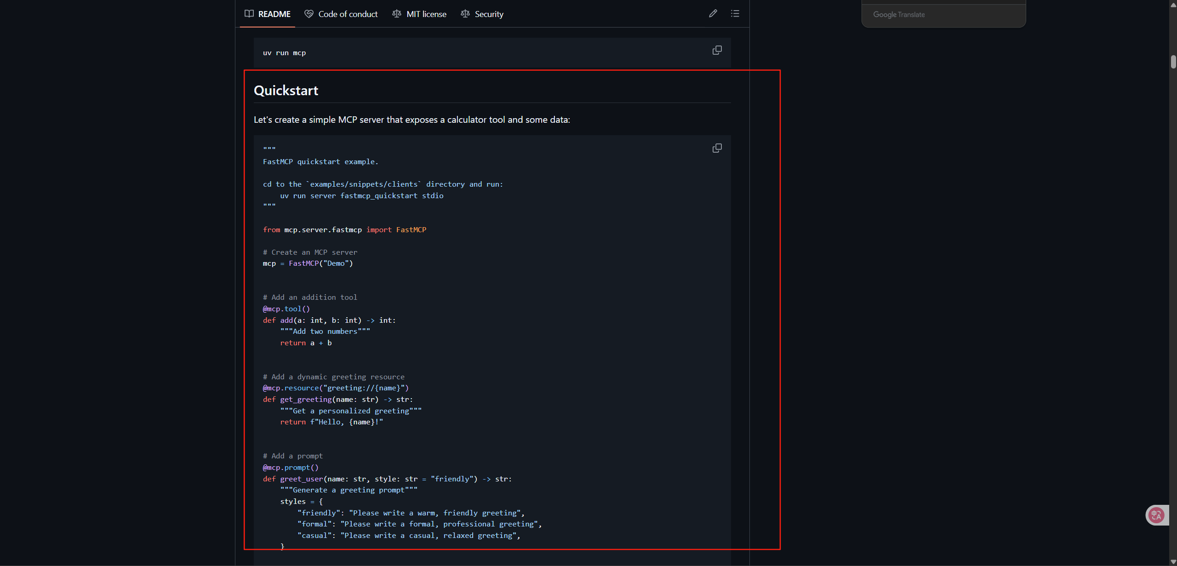Click the floating pink translate icon
This screenshot has width=1177, height=566.
point(1156,515)
